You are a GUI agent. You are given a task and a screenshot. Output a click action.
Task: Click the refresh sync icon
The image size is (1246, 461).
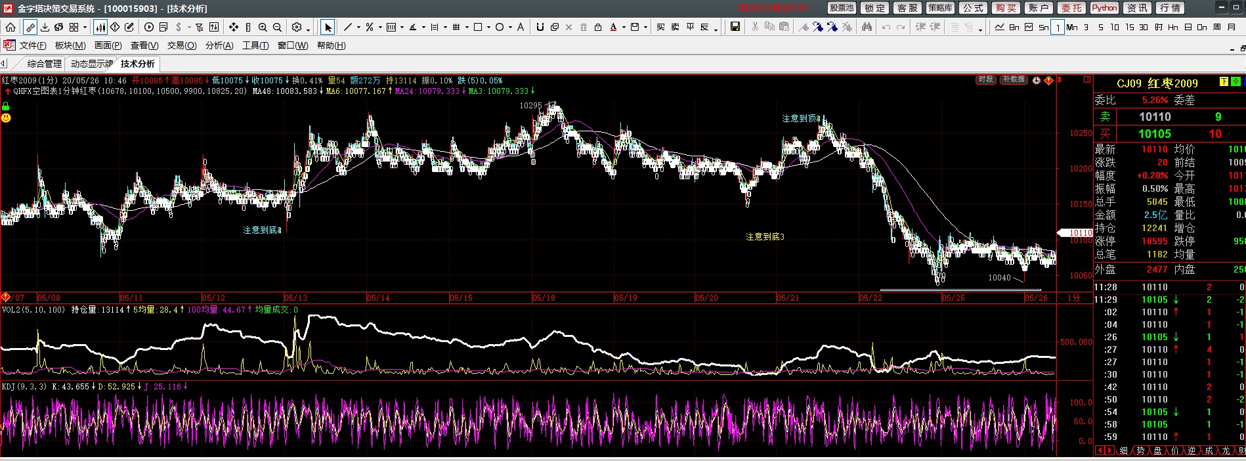59,27
